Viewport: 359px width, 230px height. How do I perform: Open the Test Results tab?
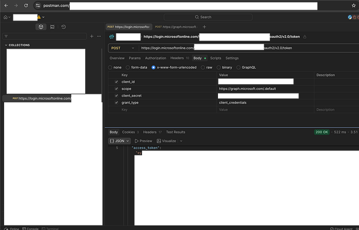[x=175, y=132]
